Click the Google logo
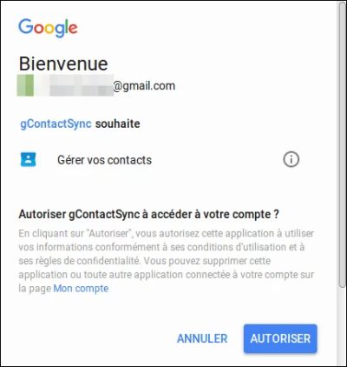Viewport: 347px width, 367px height. pyautogui.click(x=48, y=28)
